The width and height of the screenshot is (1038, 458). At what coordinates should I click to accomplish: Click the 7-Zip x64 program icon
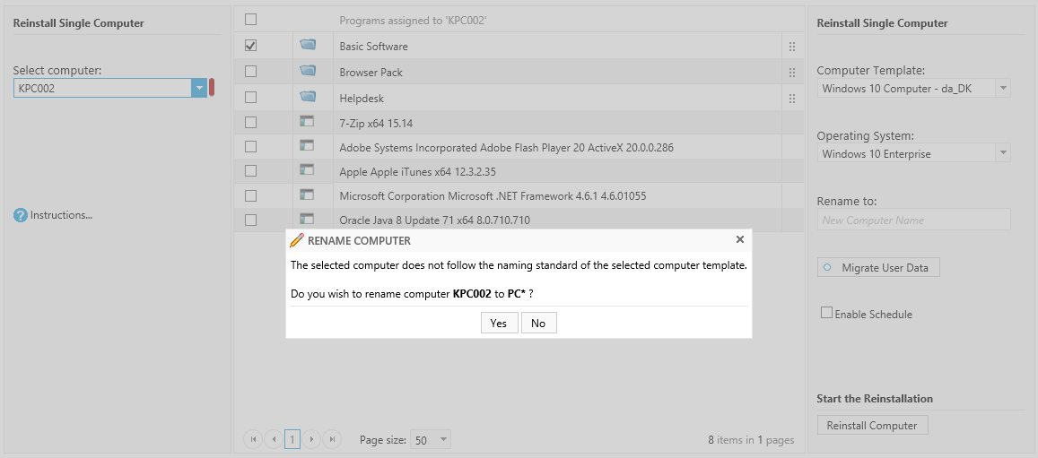point(307,121)
